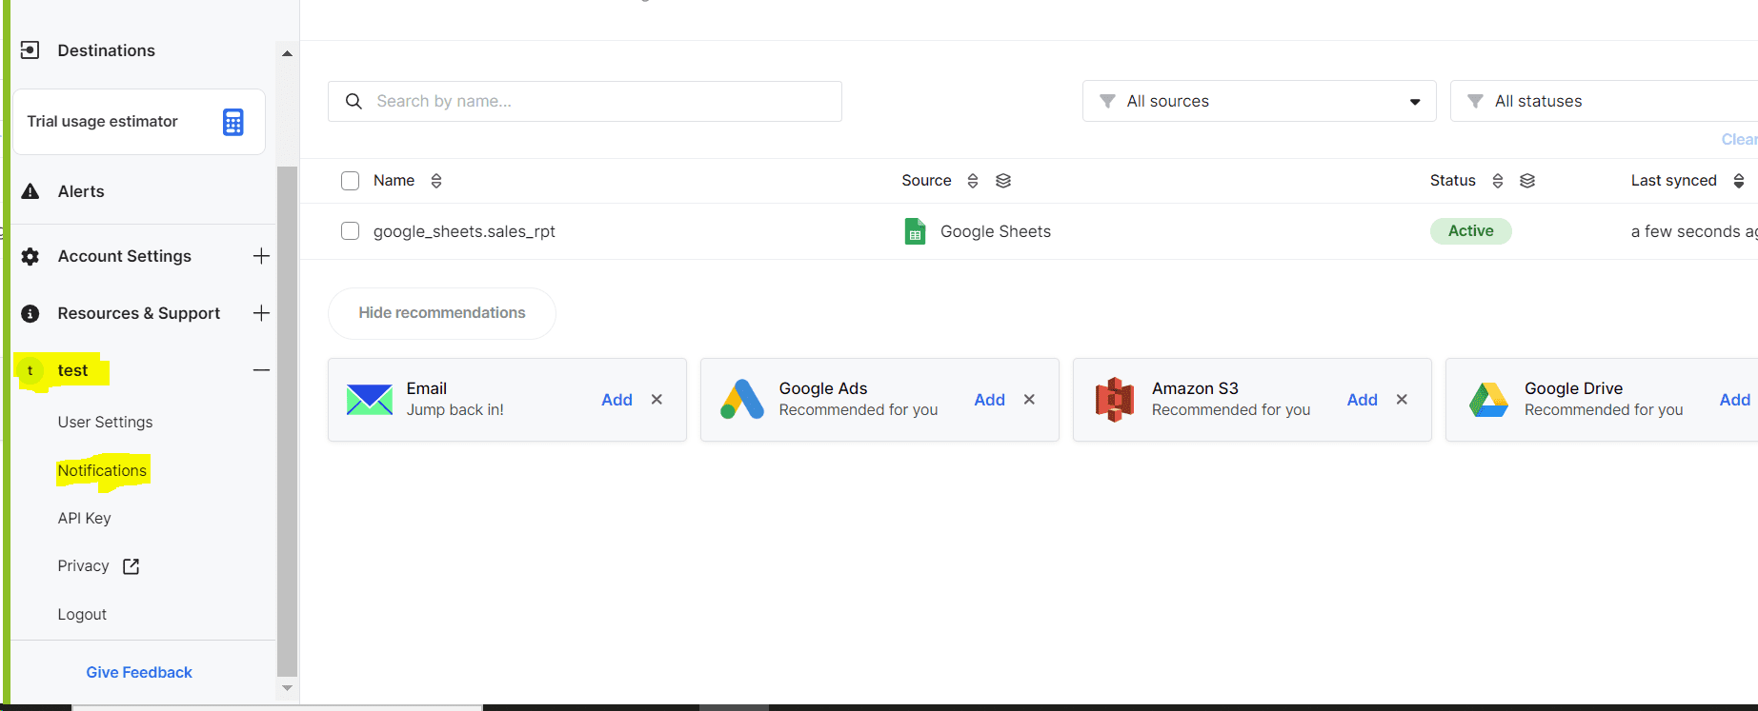Viewport: 1758px width, 711px height.
Task: Dismiss the Amazon S3 recommendation card
Action: tap(1402, 400)
